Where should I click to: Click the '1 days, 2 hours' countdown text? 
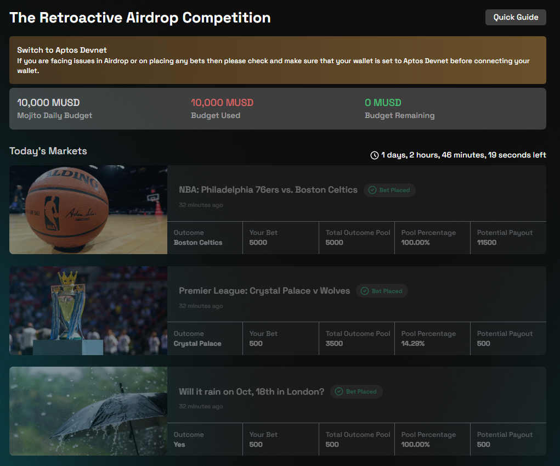(463, 155)
